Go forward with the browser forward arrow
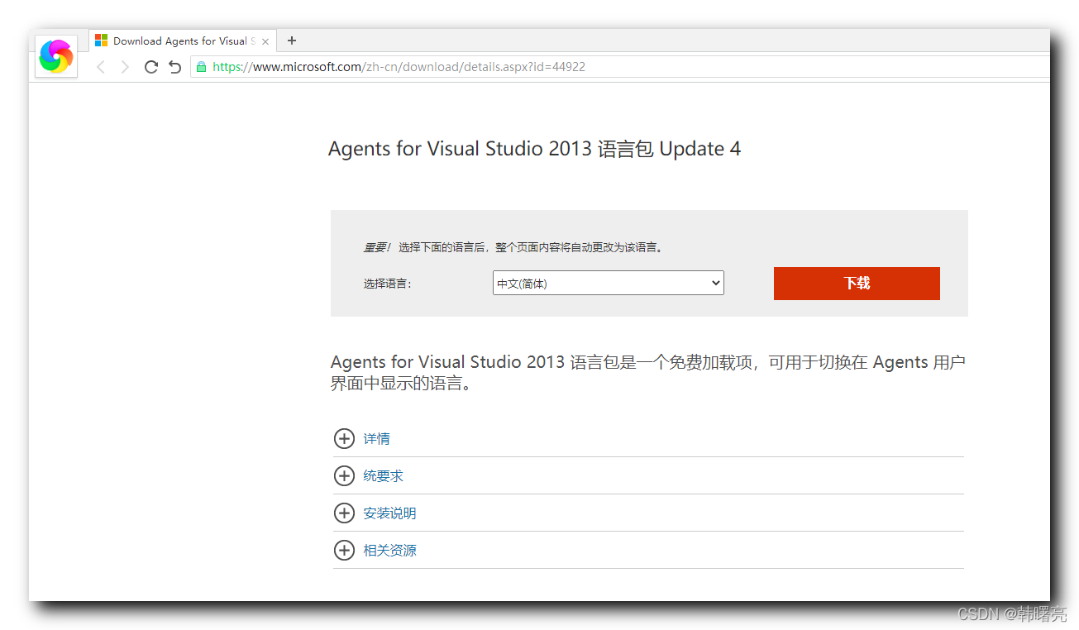Image resolution: width=1079 pixels, height=630 pixels. tap(125, 67)
